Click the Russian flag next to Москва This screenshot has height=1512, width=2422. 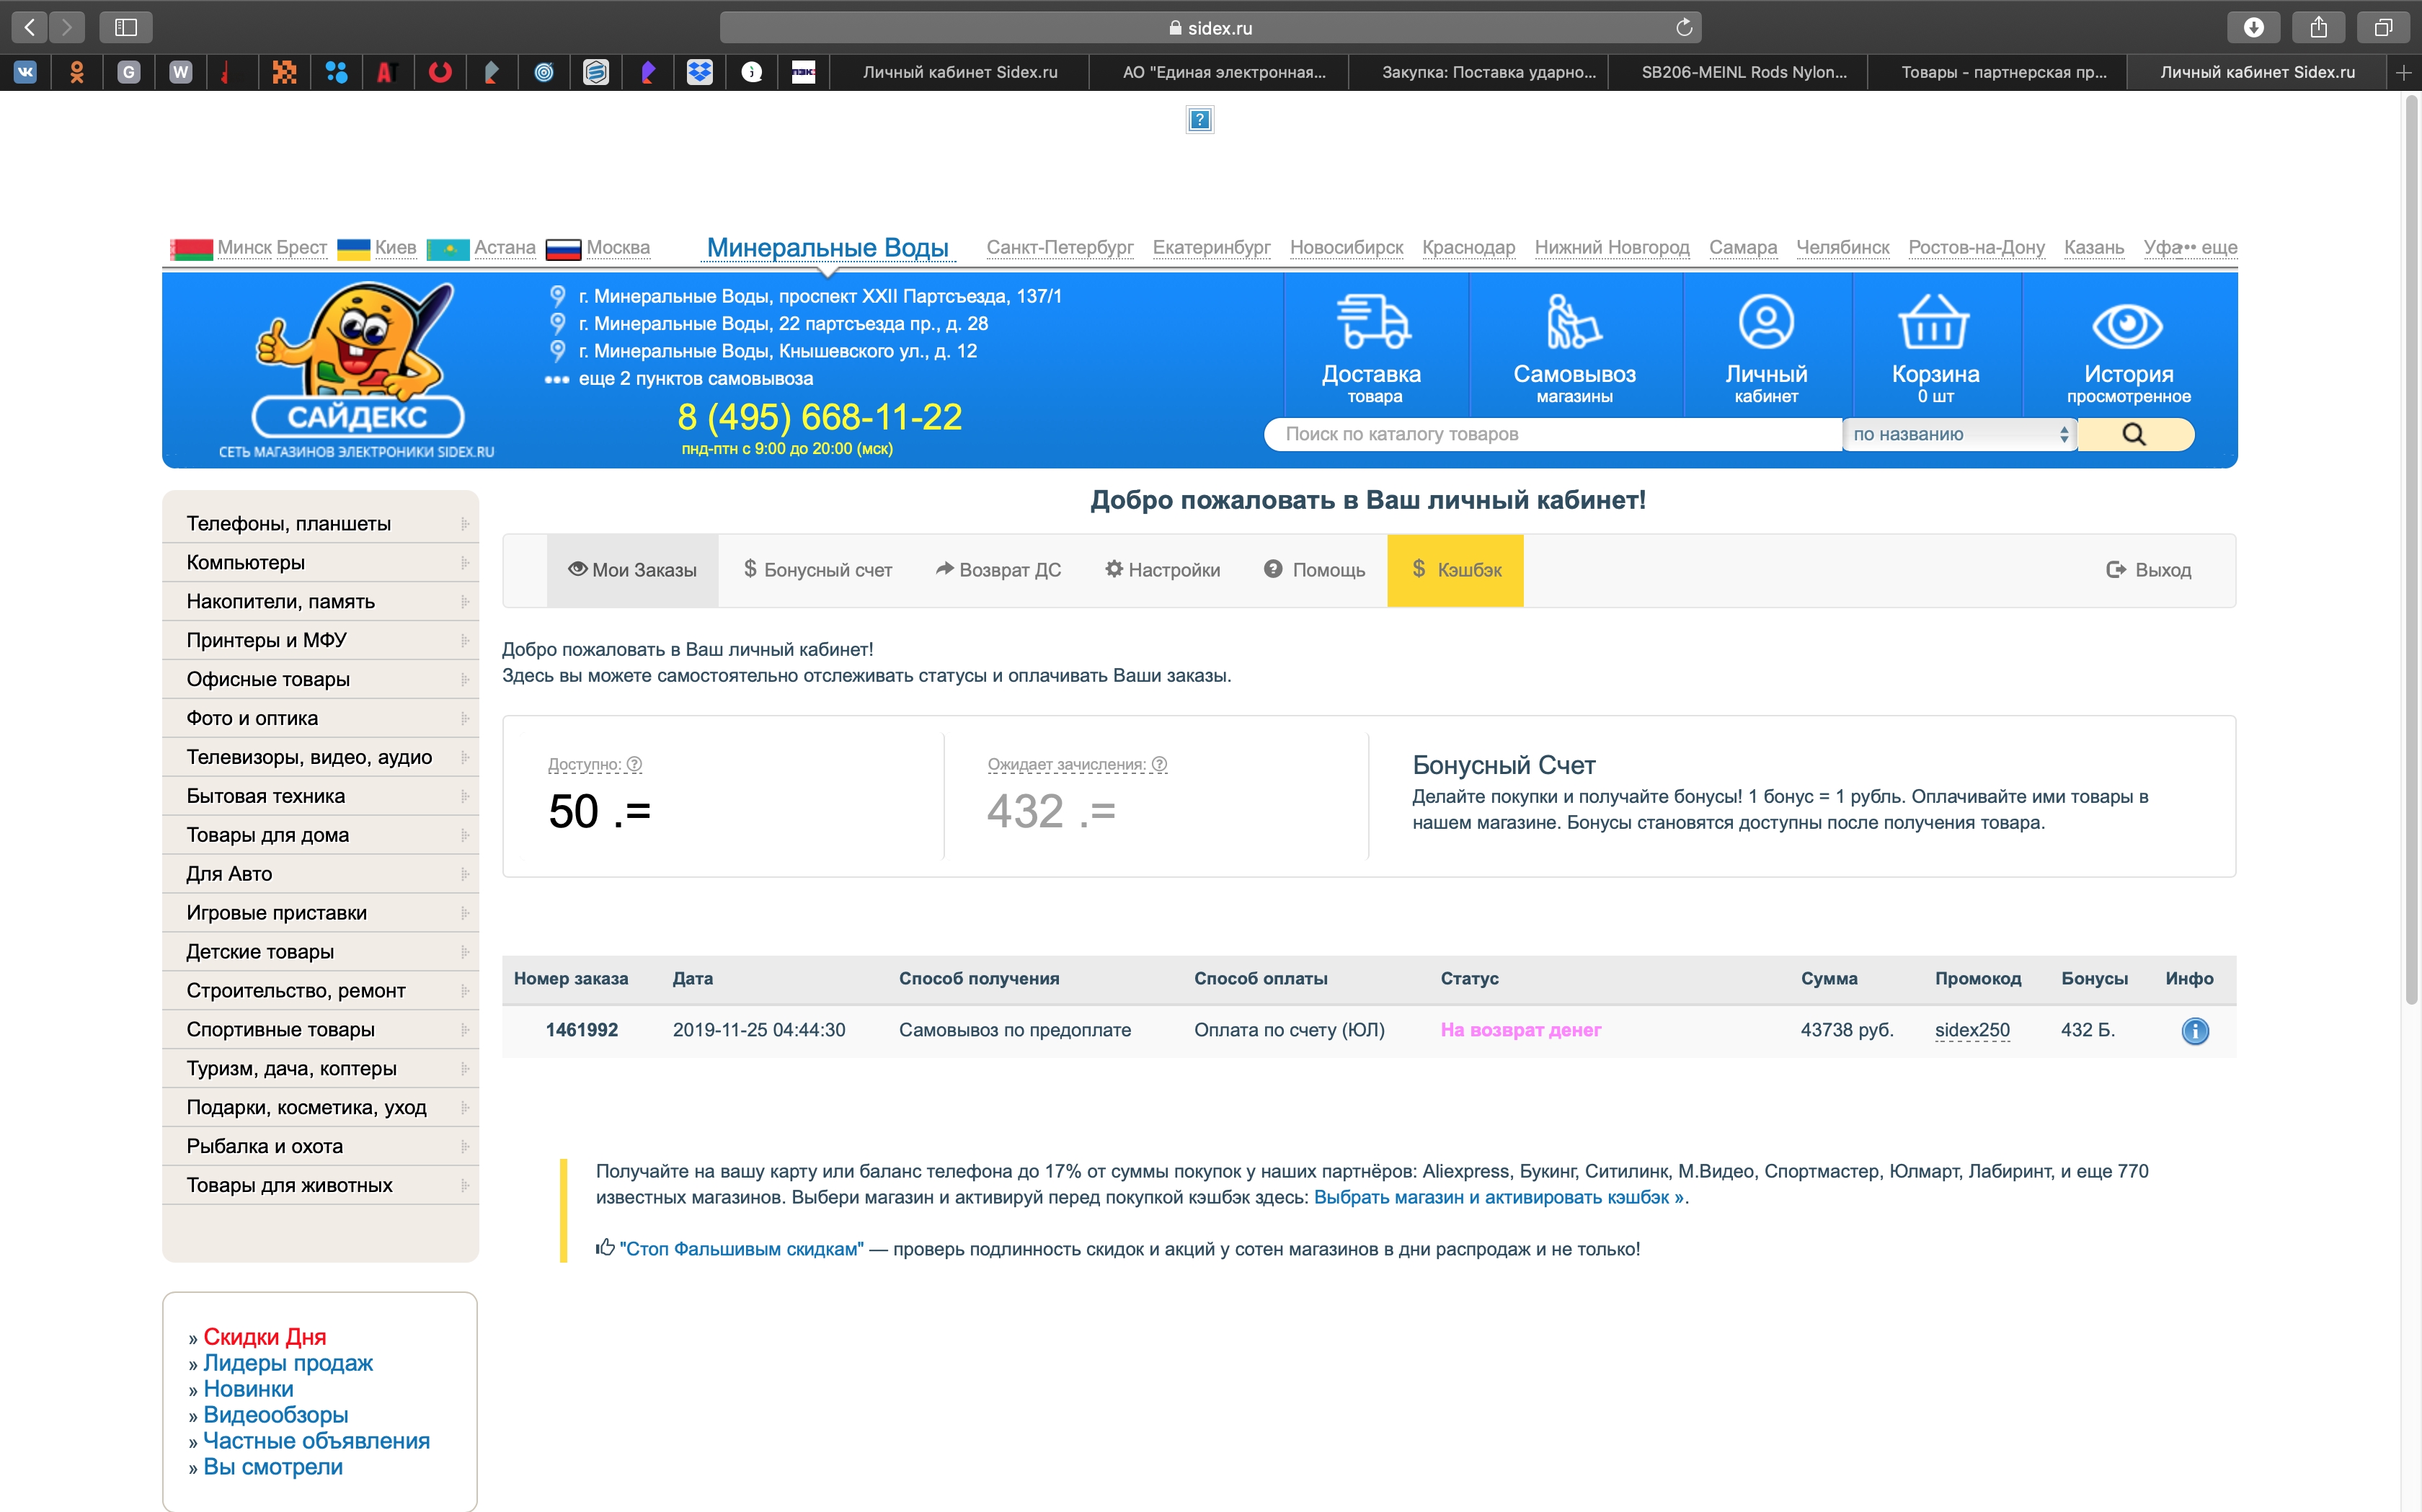pyautogui.click(x=564, y=249)
